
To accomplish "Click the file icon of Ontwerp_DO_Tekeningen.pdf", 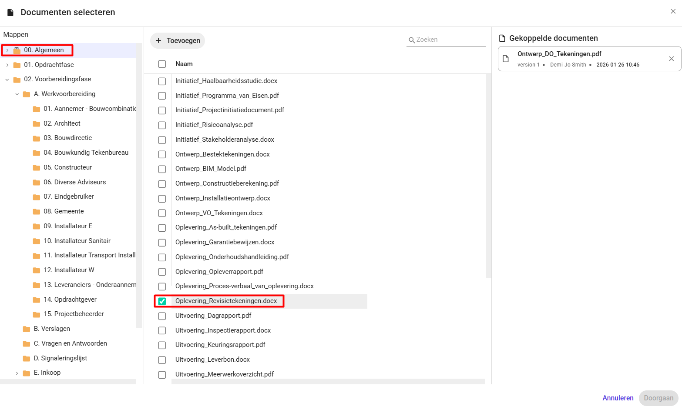I will pyautogui.click(x=506, y=59).
